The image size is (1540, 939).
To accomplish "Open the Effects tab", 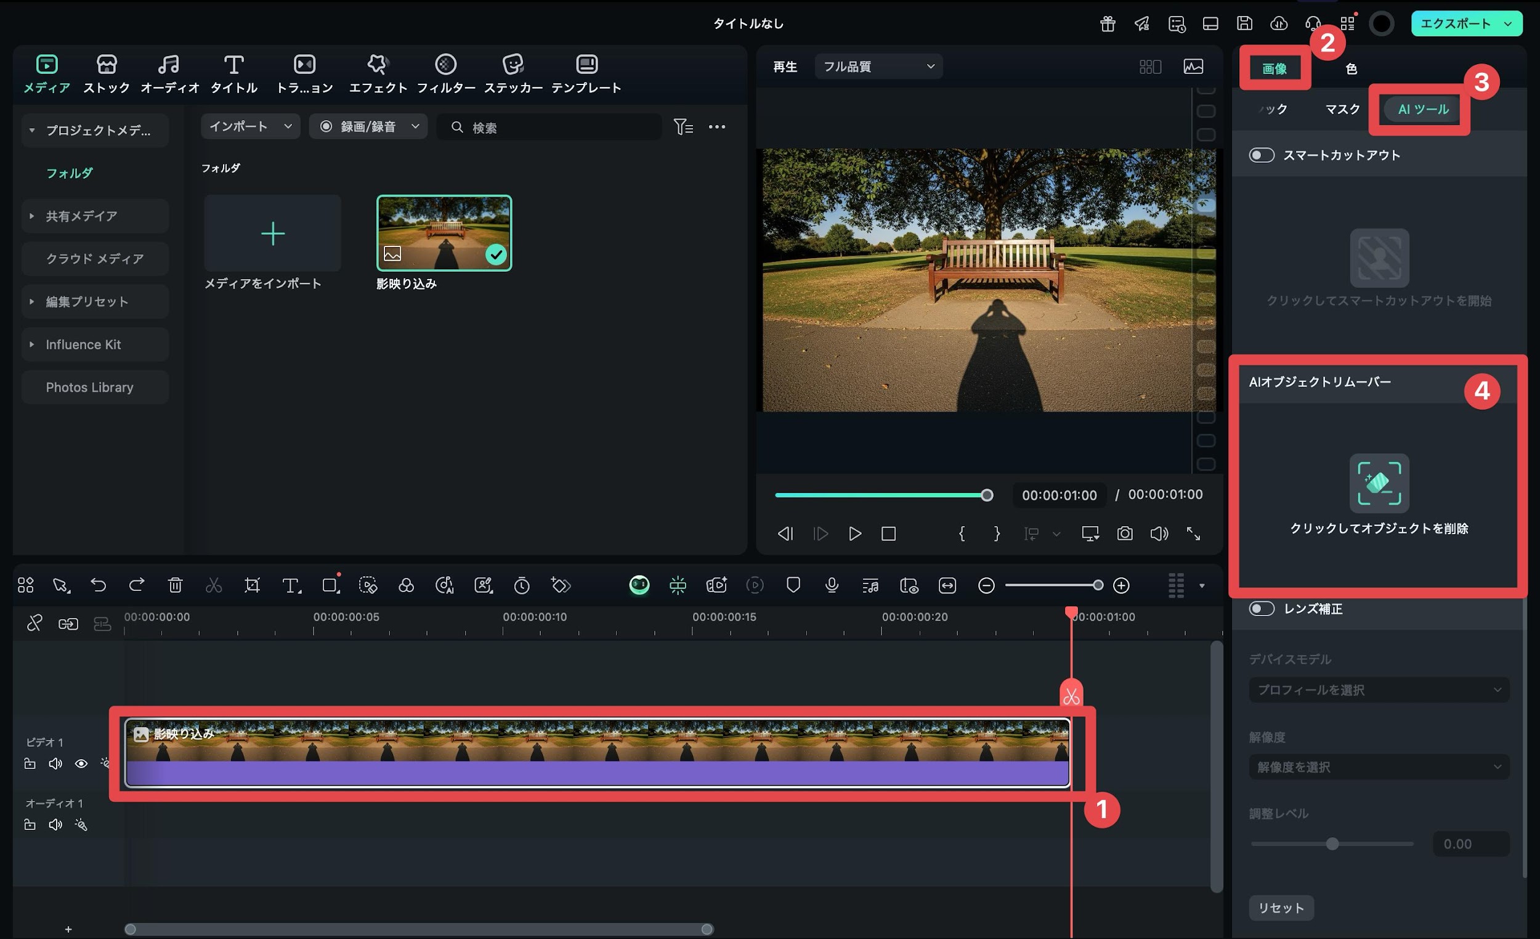I will [x=378, y=74].
